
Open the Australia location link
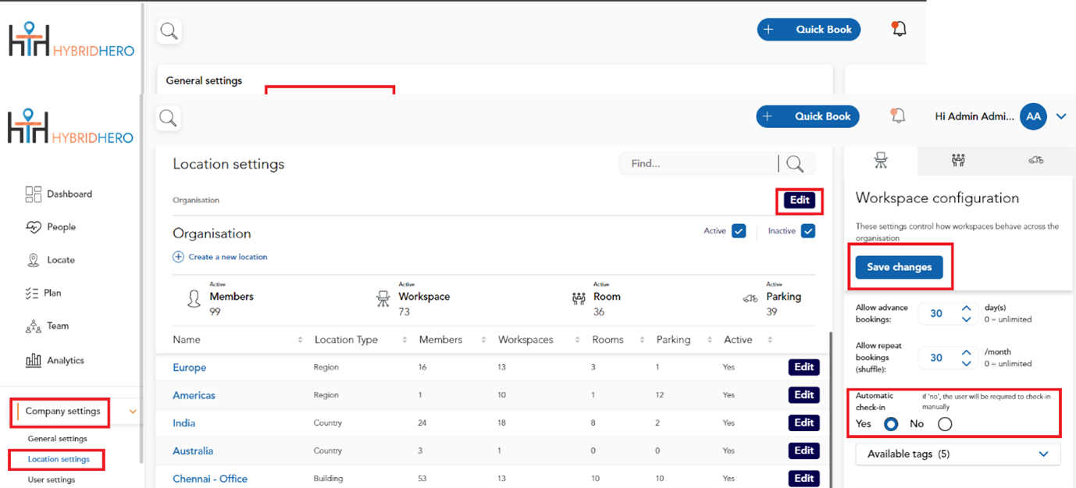click(193, 451)
